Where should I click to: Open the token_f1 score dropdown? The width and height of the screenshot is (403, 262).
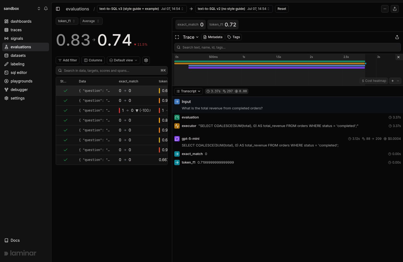(x=67, y=21)
